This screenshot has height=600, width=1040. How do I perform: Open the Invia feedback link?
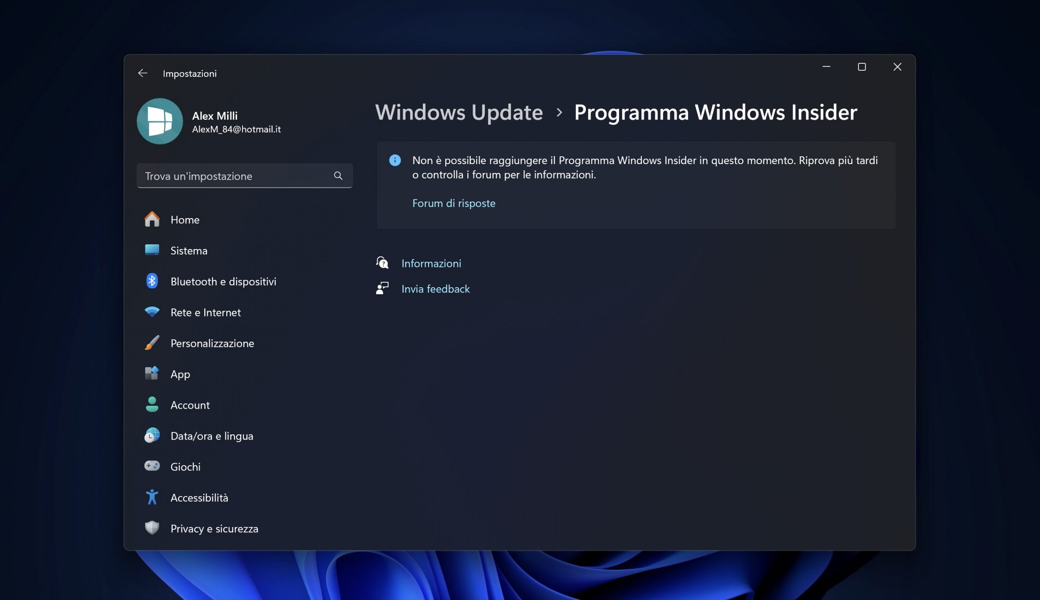click(x=435, y=289)
